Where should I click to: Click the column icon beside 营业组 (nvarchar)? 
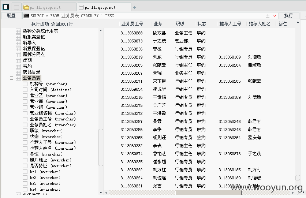point(25,107)
